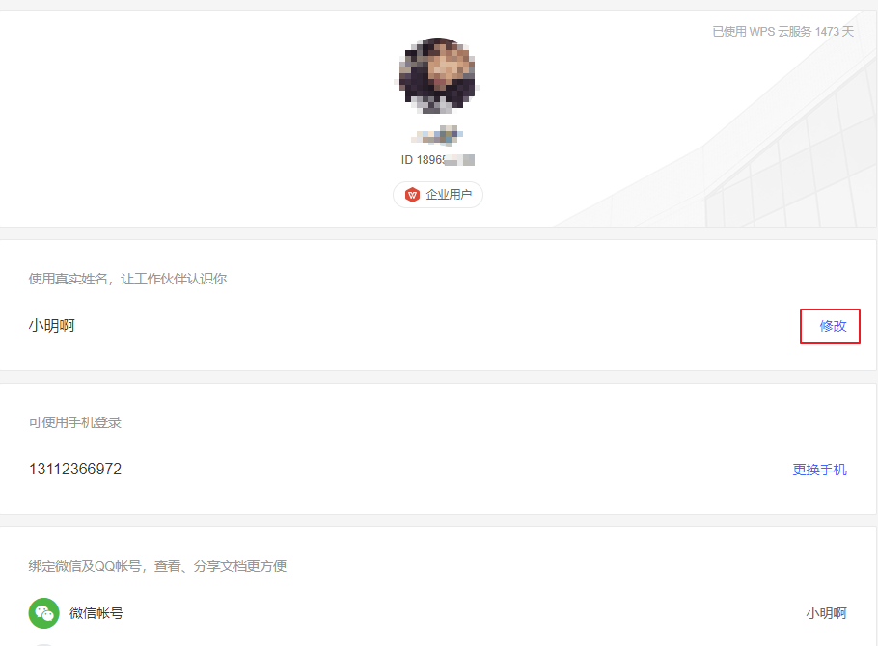The image size is (878, 646).
Task: Click the 企业用户 badge label
Action: (x=449, y=195)
